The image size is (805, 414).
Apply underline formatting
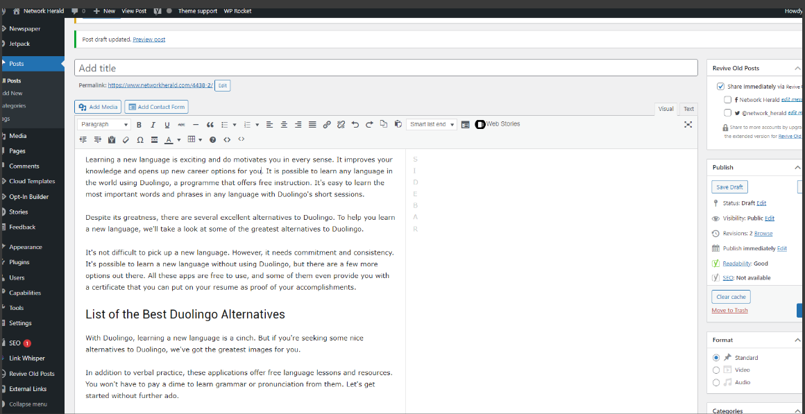(167, 124)
